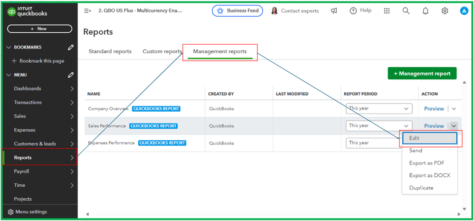This screenshot has height=221, width=474.
Task: Click the search magnifier icon
Action: pyautogui.click(x=406, y=11)
